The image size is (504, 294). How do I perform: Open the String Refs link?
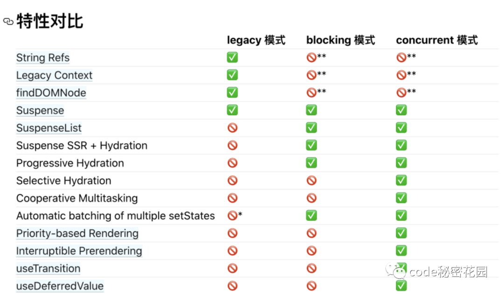[x=43, y=58]
